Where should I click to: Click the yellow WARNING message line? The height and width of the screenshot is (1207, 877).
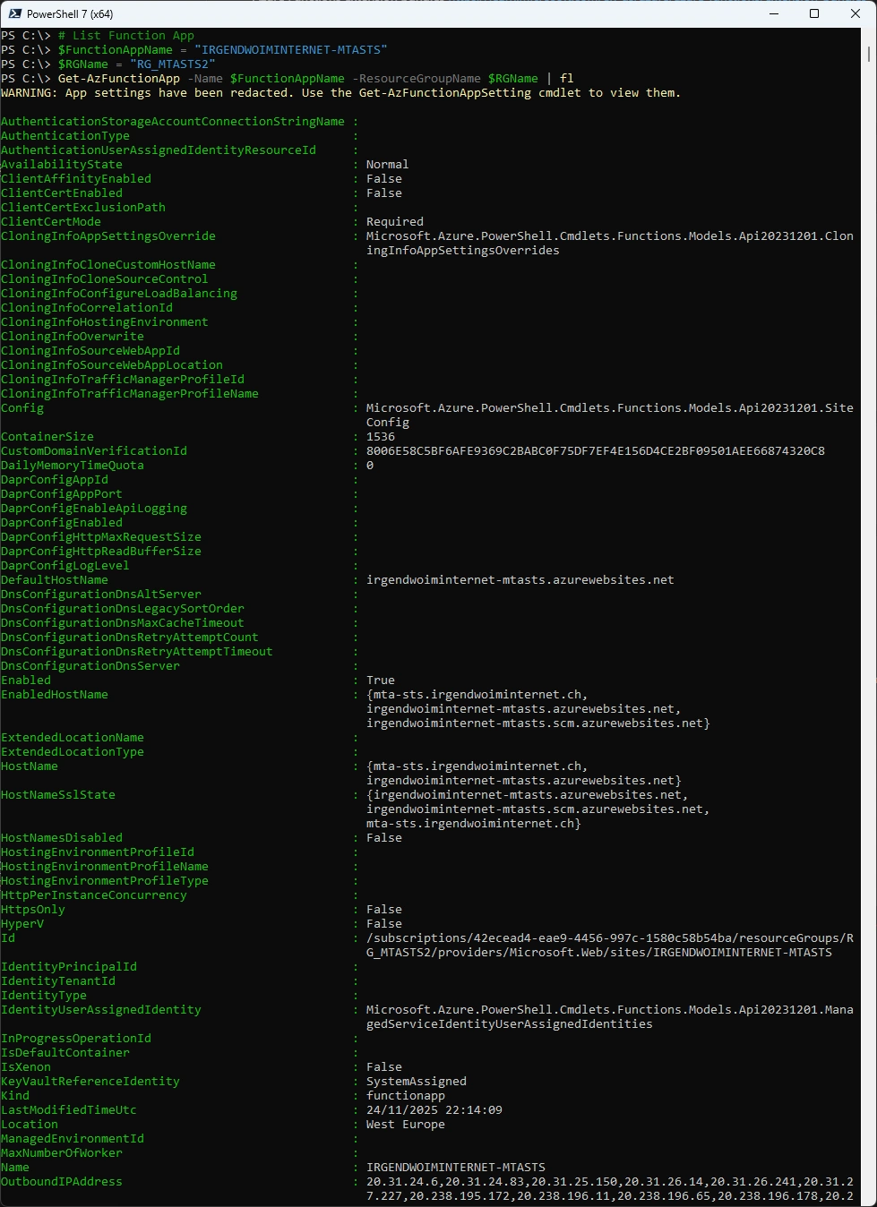(x=340, y=93)
